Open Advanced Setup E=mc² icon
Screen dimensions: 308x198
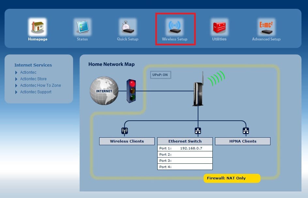tap(266, 27)
